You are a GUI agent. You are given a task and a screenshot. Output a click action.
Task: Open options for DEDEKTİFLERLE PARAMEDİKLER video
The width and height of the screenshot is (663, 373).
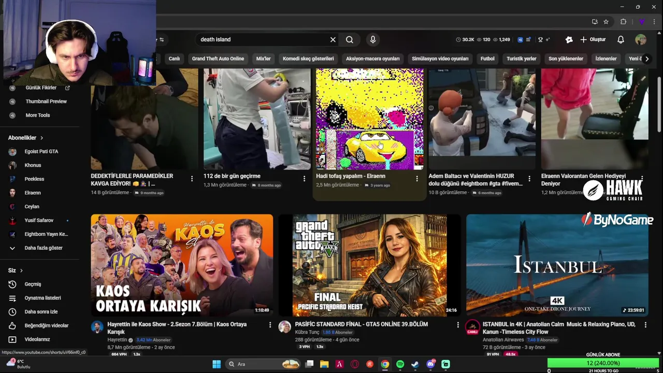[192, 179]
